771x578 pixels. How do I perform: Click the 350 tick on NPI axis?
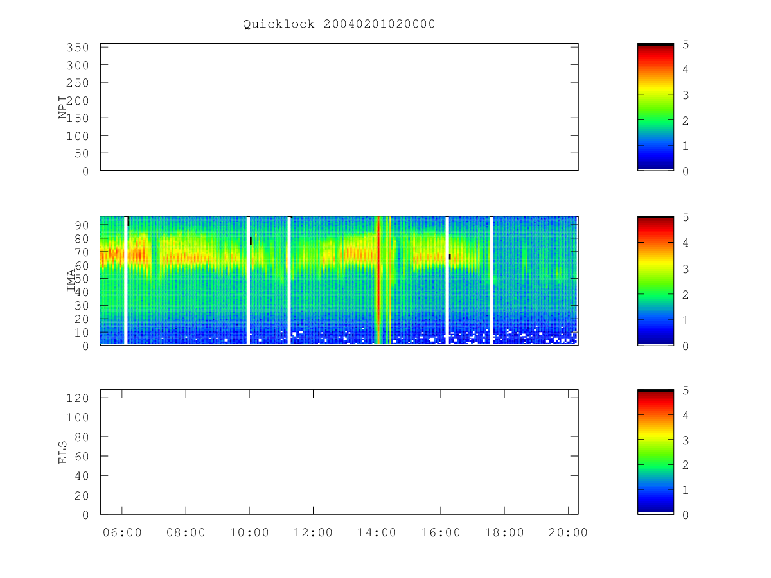point(77,48)
